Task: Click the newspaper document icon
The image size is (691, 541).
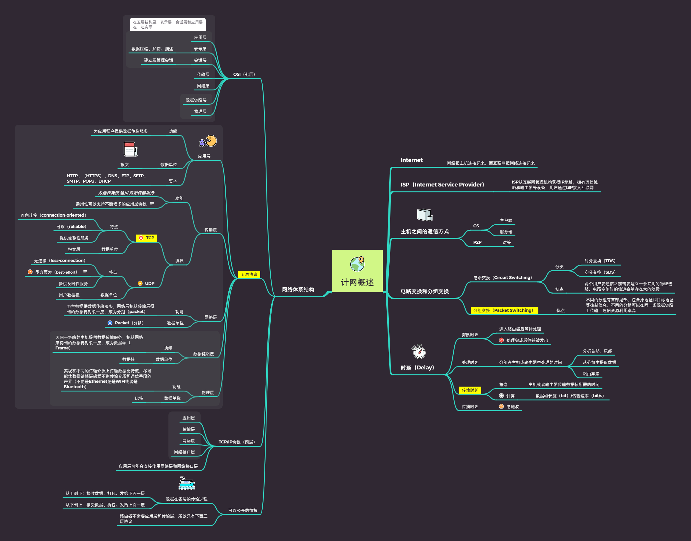Action: click(130, 149)
